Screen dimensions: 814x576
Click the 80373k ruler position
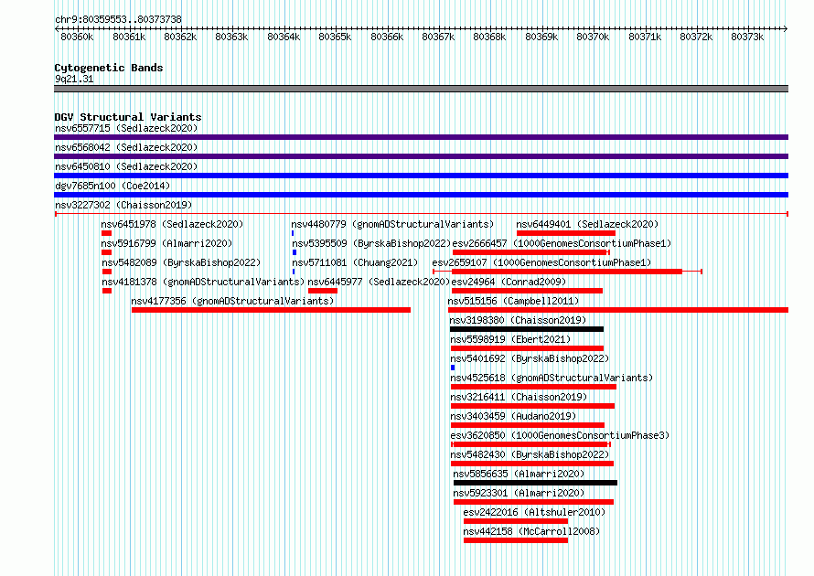pos(747,37)
